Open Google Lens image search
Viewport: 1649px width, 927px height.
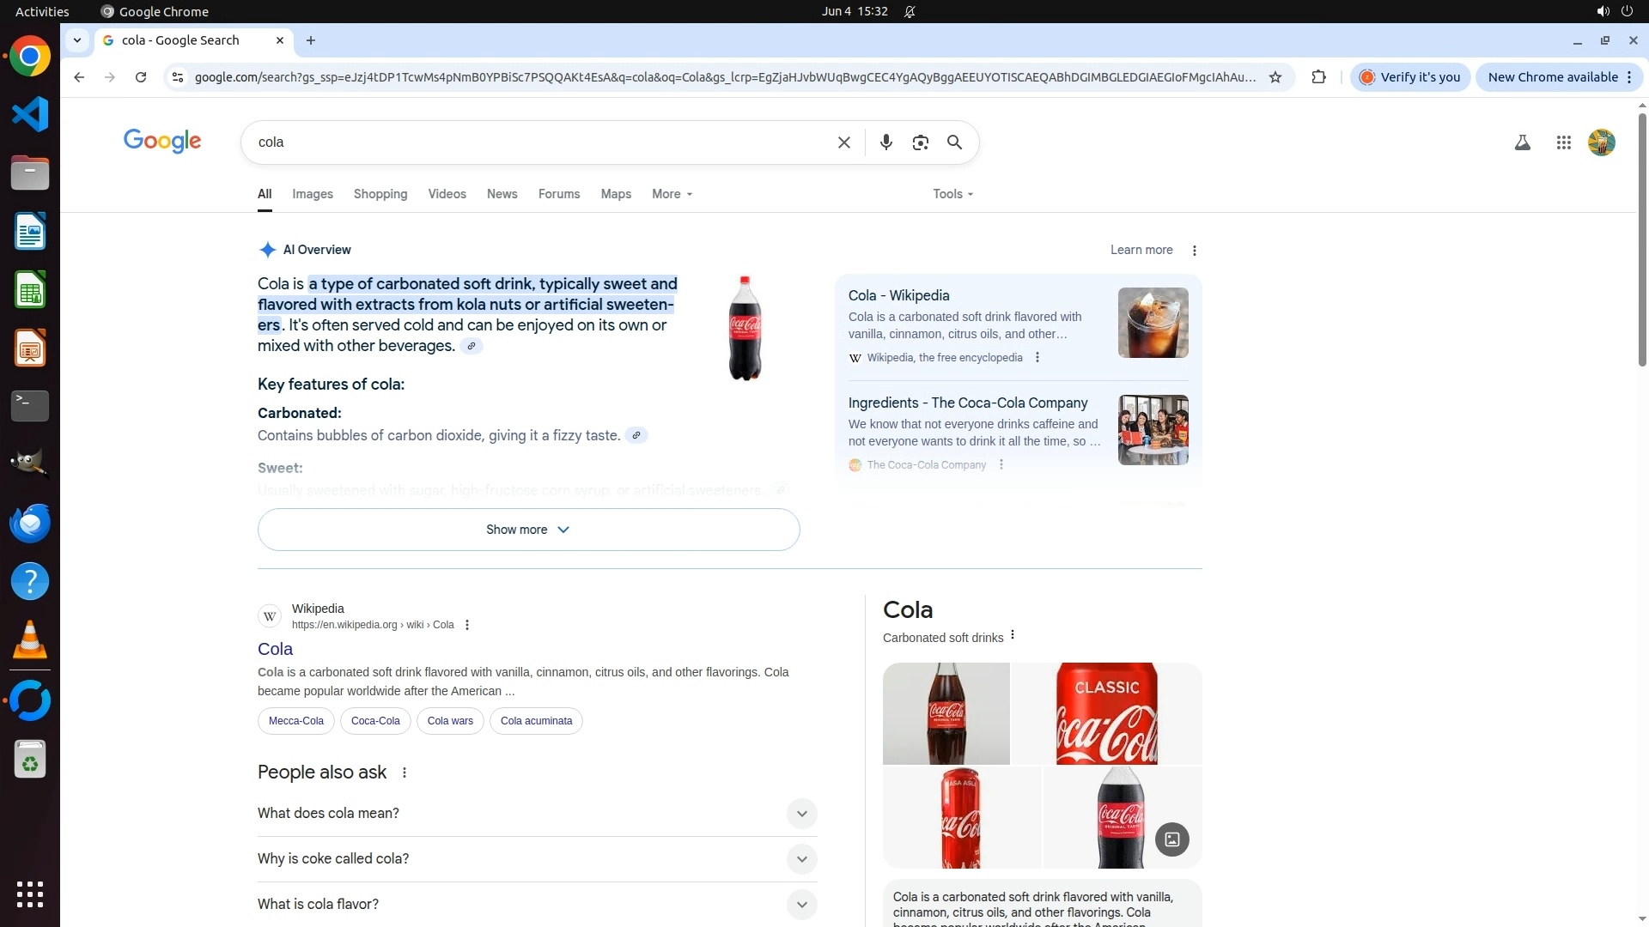(920, 142)
